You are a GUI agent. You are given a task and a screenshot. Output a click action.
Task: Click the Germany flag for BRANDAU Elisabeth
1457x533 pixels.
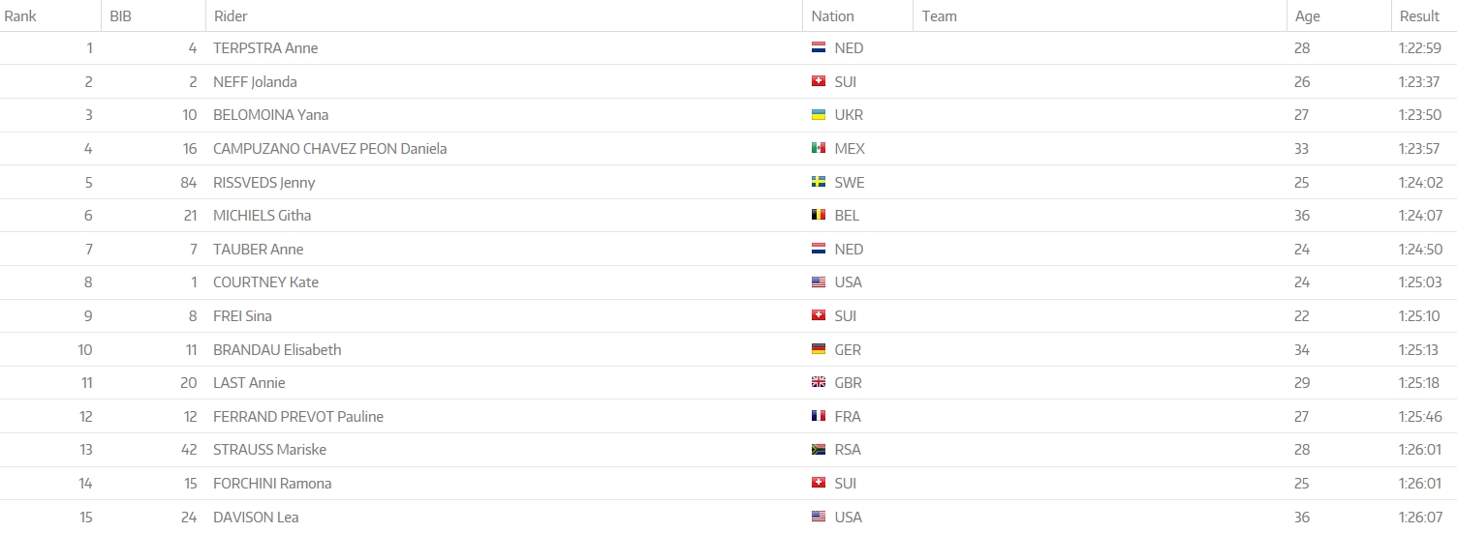(819, 349)
